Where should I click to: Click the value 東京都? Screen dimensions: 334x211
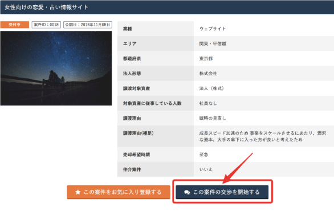coord(206,59)
